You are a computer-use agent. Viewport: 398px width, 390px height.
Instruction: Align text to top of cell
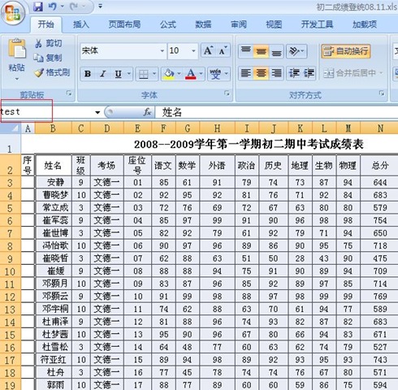[246, 51]
